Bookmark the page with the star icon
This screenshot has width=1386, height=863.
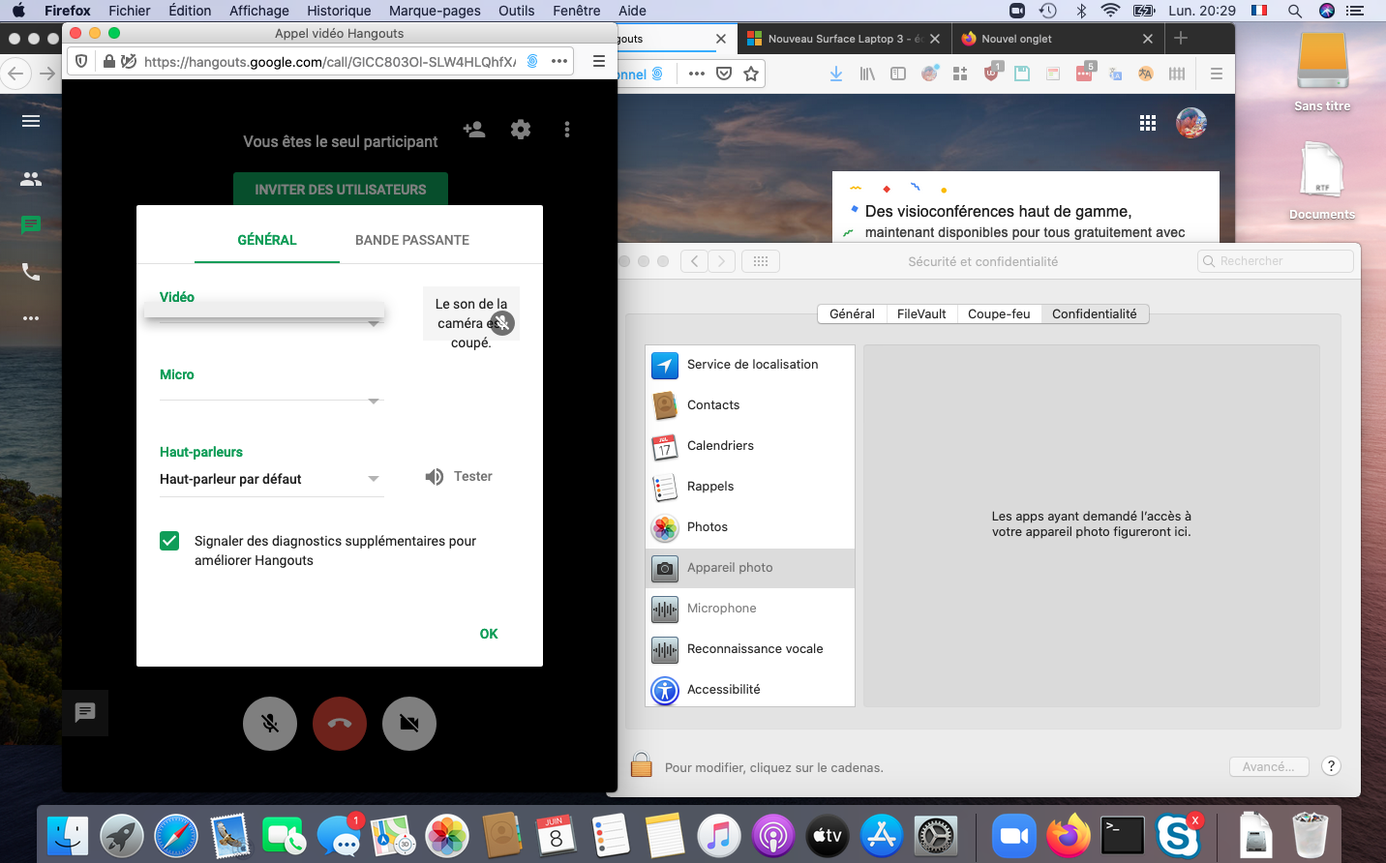(x=751, y=74)
